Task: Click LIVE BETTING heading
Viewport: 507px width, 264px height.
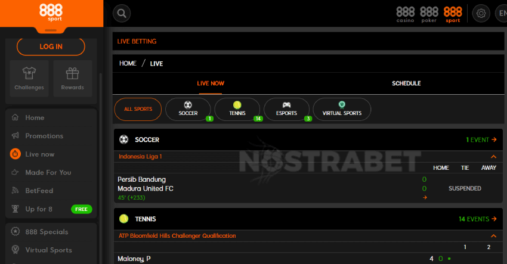Action: [137, 41]
